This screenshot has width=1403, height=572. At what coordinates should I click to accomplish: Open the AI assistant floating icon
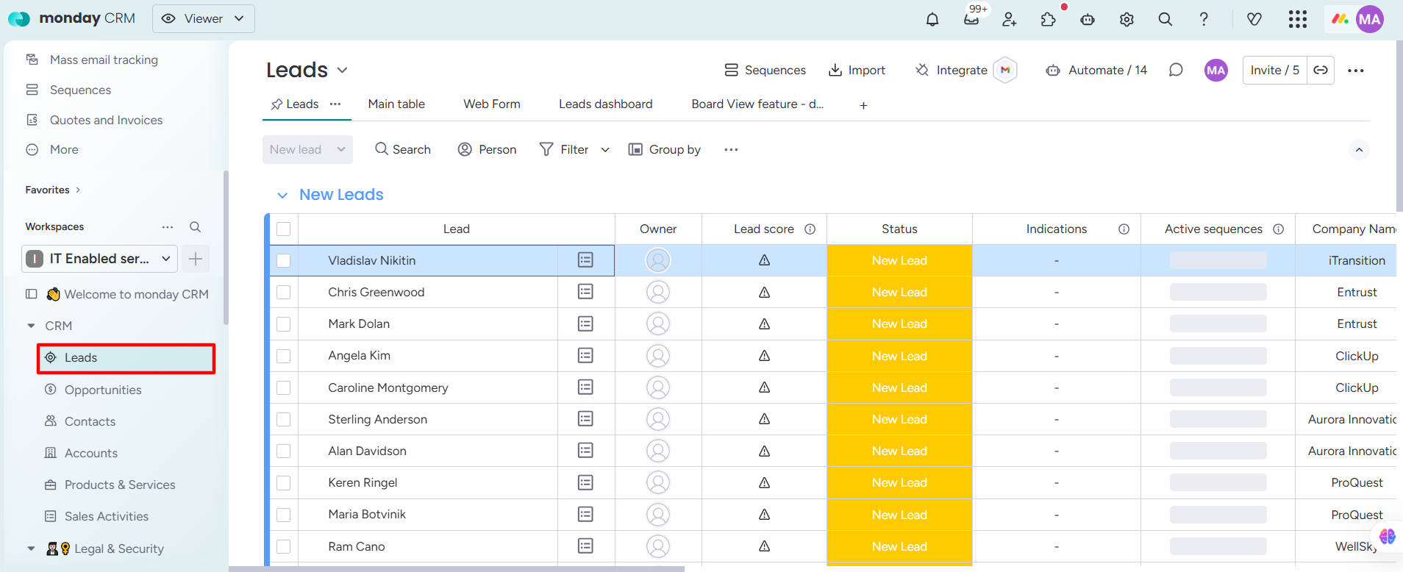[1388, 537]
